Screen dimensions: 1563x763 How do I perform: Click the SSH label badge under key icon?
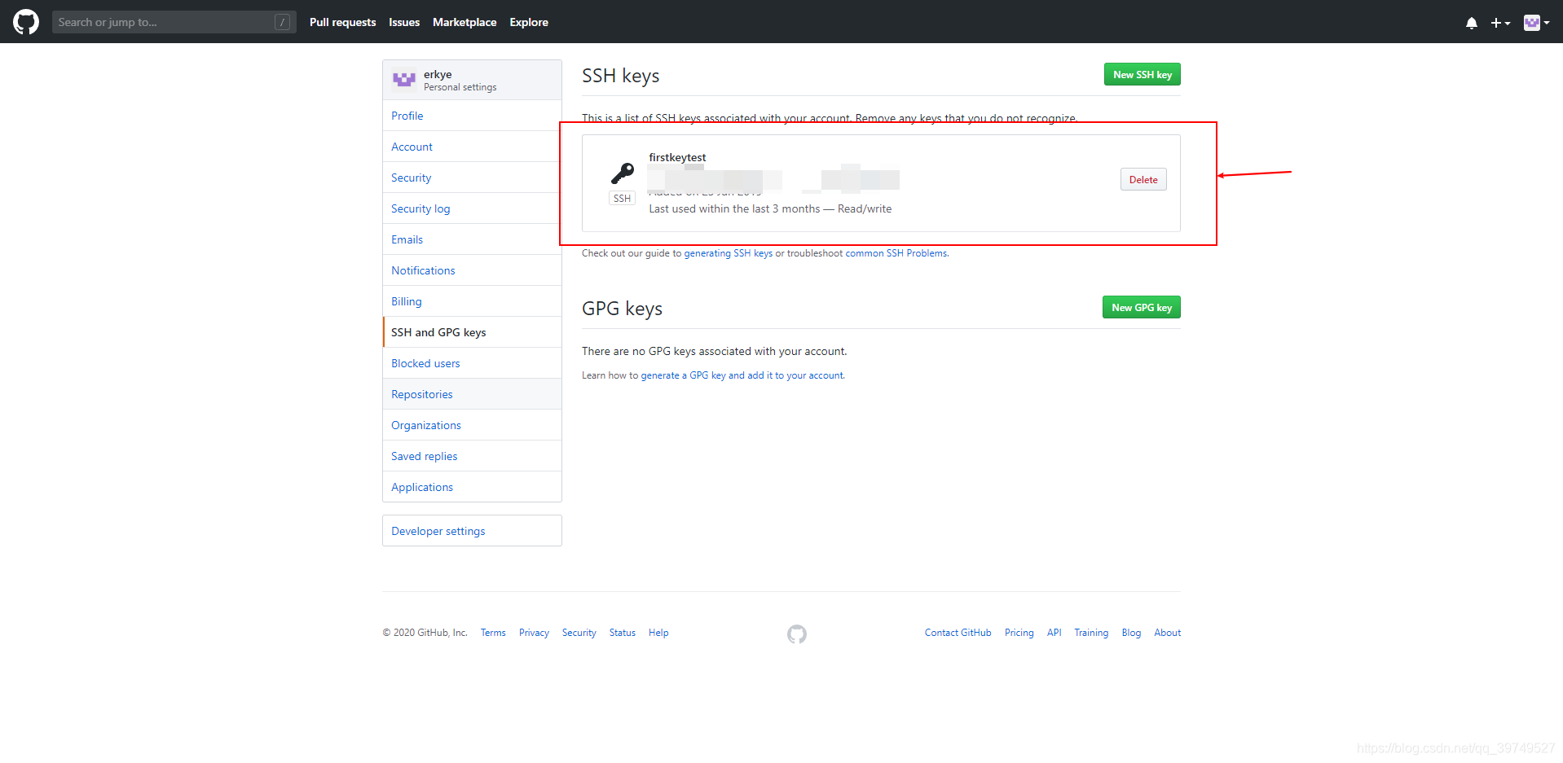click(x=623, y=198)
